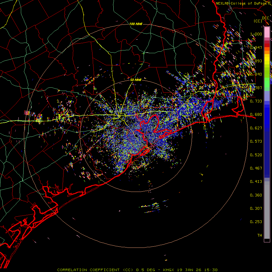272x272 pixels.
Task: Select the 0.307 scale value
Action: [256, 208]
